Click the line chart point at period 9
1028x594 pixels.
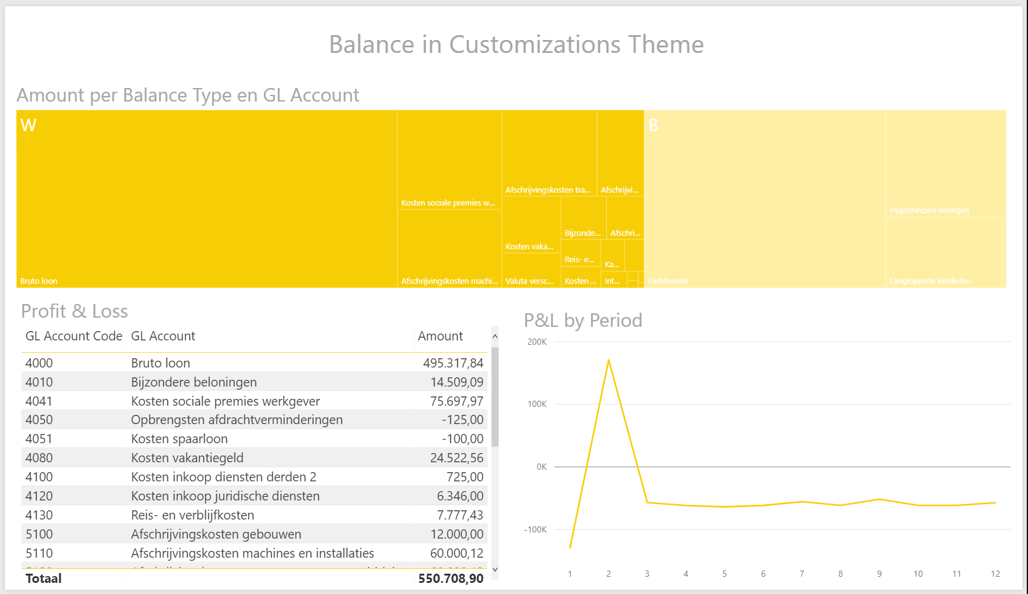click(879, 499)
